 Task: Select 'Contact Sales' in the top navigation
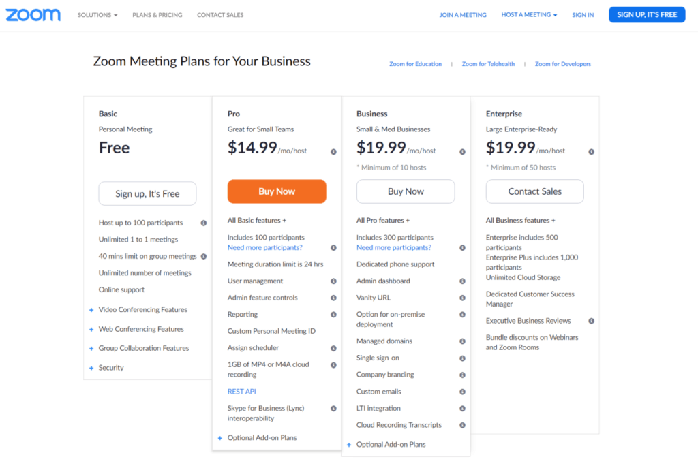pos(219,14)
